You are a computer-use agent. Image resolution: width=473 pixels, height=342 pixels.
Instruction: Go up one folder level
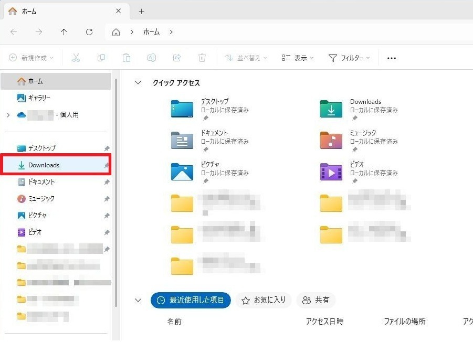(64, 32)
